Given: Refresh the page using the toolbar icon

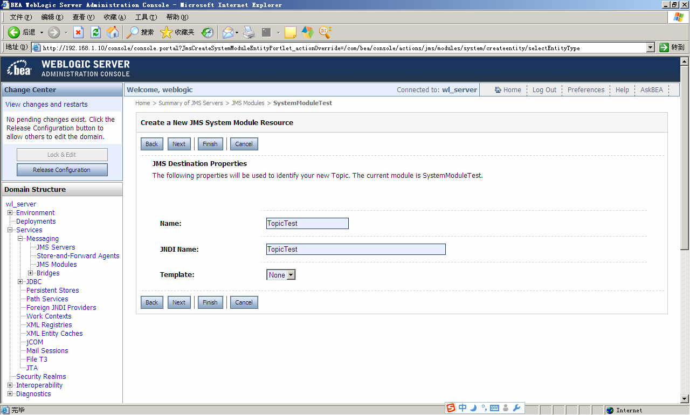Looking at the screenshot, I should pos(95,32).
